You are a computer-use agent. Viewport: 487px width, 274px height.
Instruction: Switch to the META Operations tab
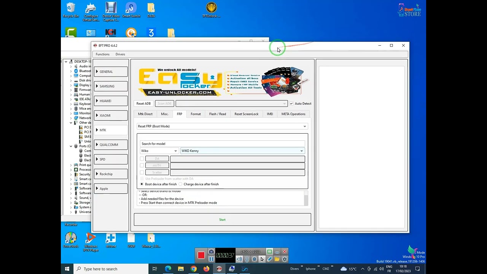(293, 114)
